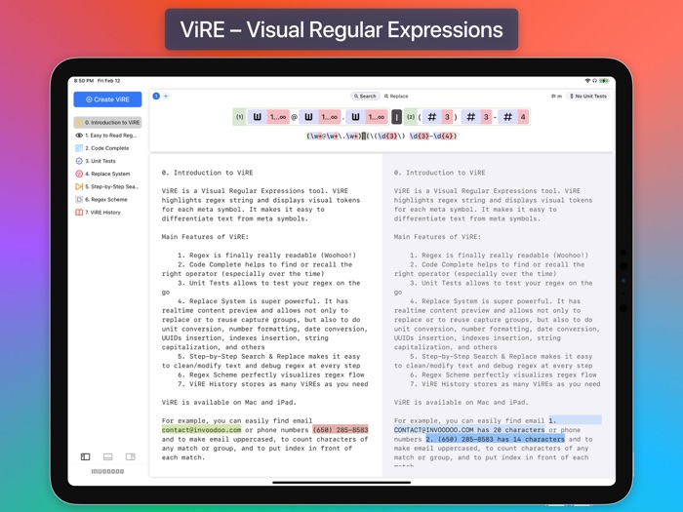Click 'Main Features of ViRE:' in preview pane
The image size is (683, 512).
tap(437, 237)
